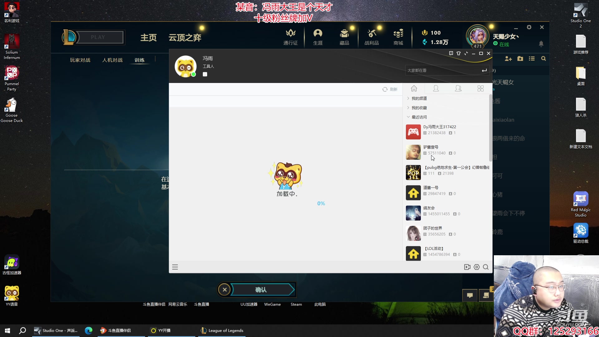Screen dimensions: 599x337
Task: Open the YY home tab icon
Action: point(414,89)
